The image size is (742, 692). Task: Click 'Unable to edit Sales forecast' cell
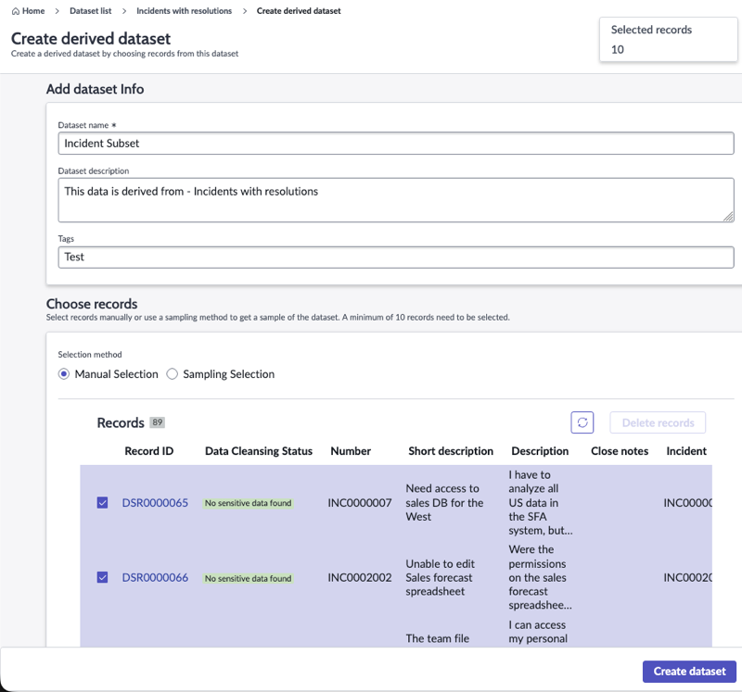tap(440, 577)
